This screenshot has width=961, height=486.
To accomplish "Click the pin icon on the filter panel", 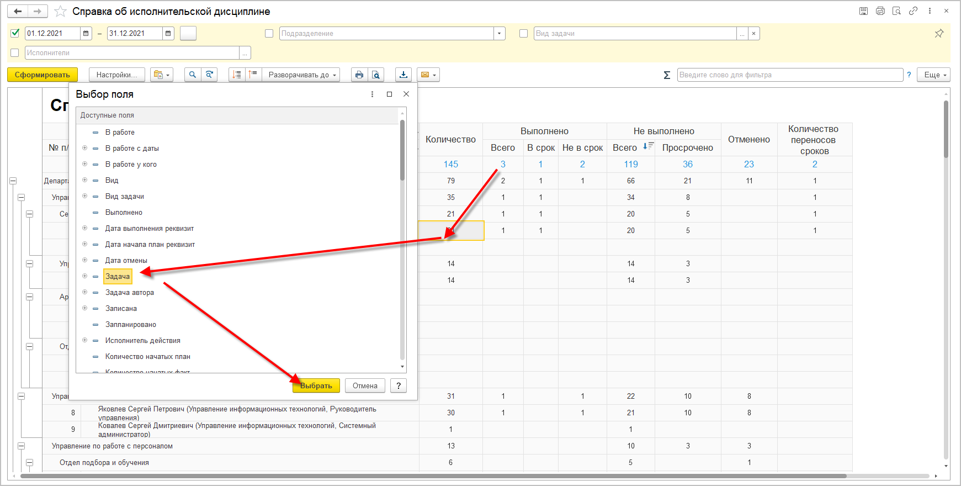I will point(939,34).
